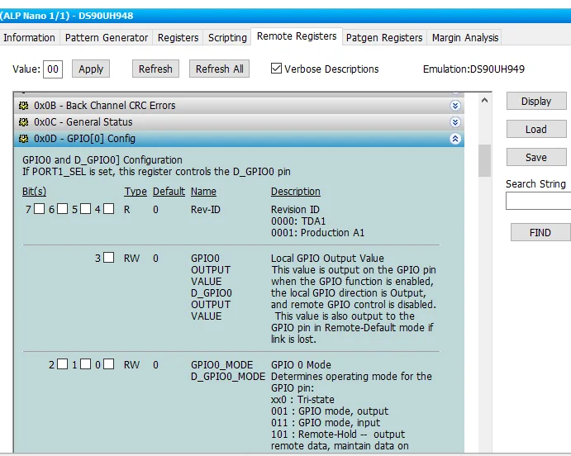Expand the 0x0B Back Channel CRC Errors register
The image size is (571, 456).
tap(454, 106)
